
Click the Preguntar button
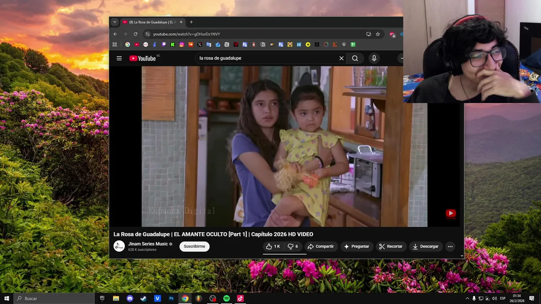tap(356, 247)
